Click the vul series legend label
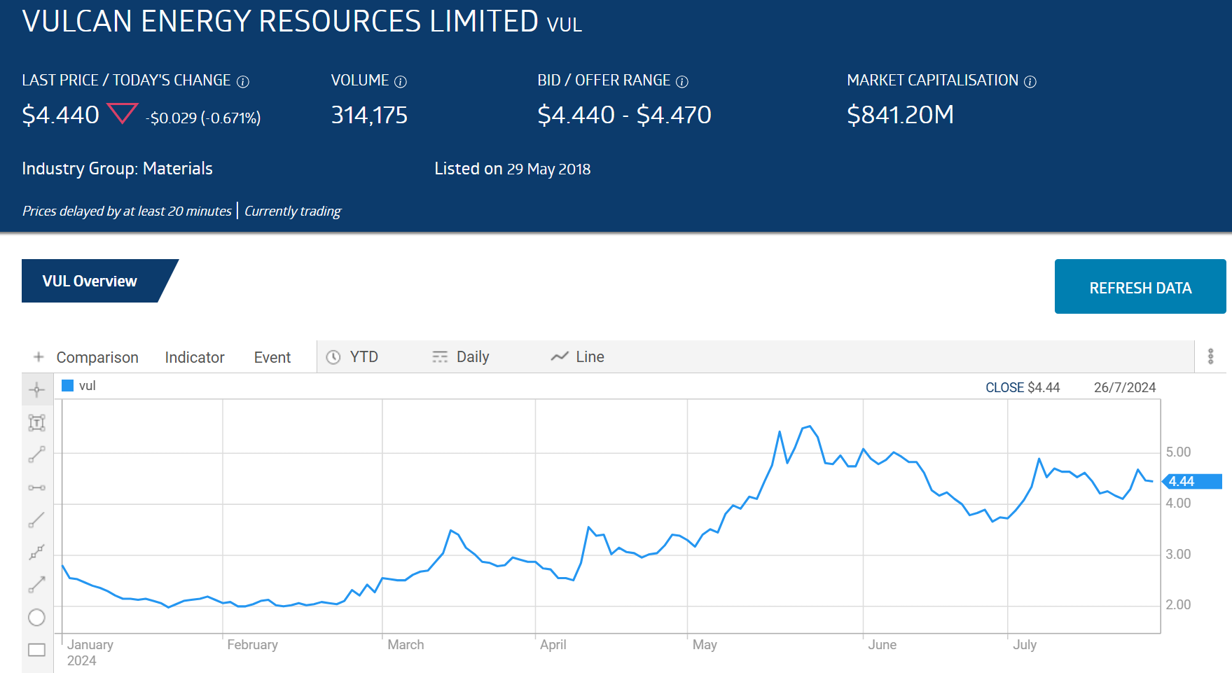This screenshot has width=1232, height=673. (87, 386)
